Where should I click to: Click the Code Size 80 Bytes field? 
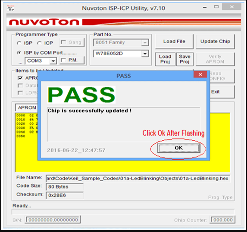(x=65, y=187)
